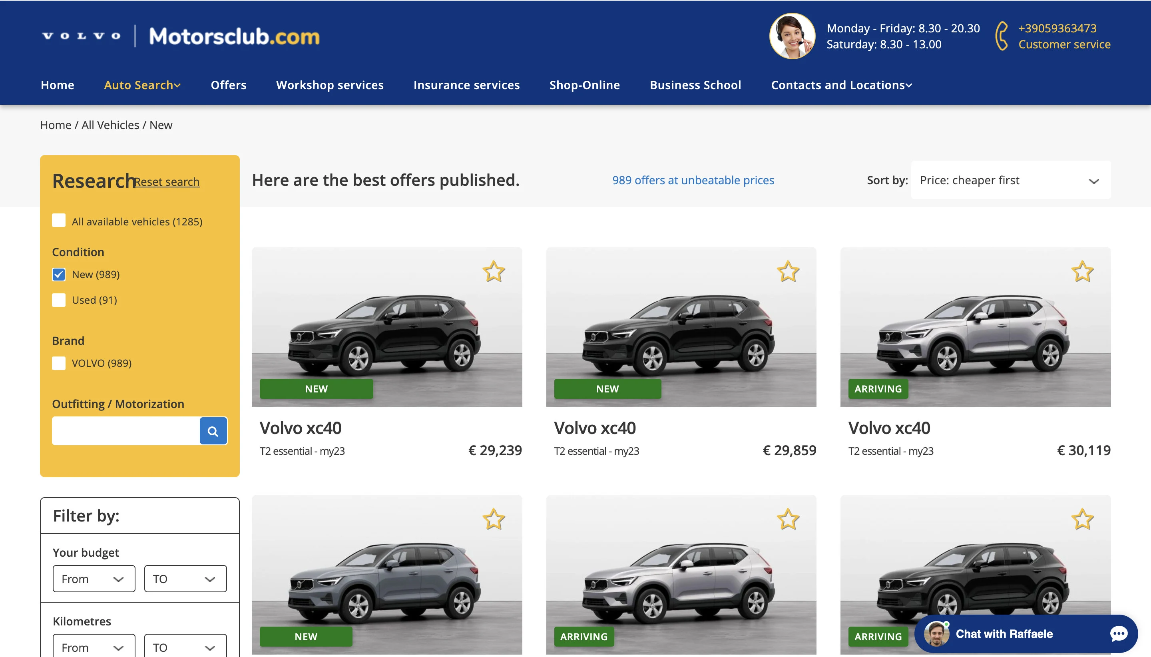Uncheck the New (989) condition checkbox

click(59, 275)
